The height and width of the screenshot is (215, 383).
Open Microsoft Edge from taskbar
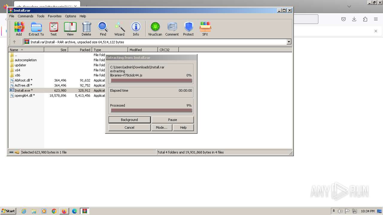[x=75, y=211]
